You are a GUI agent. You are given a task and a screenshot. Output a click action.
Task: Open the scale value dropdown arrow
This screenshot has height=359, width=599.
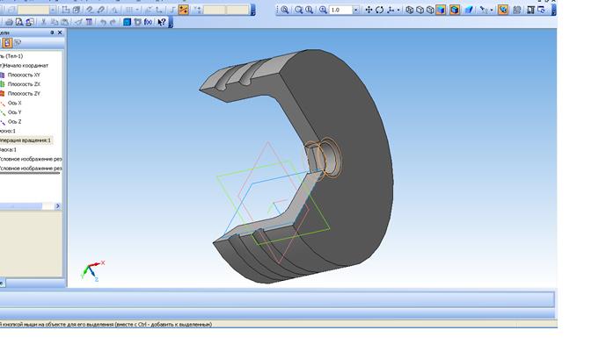click(x=355, y=10)
